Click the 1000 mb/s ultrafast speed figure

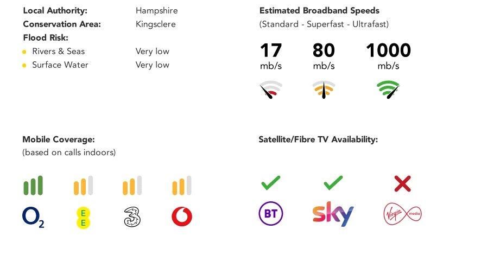click(x=388, y=51)
